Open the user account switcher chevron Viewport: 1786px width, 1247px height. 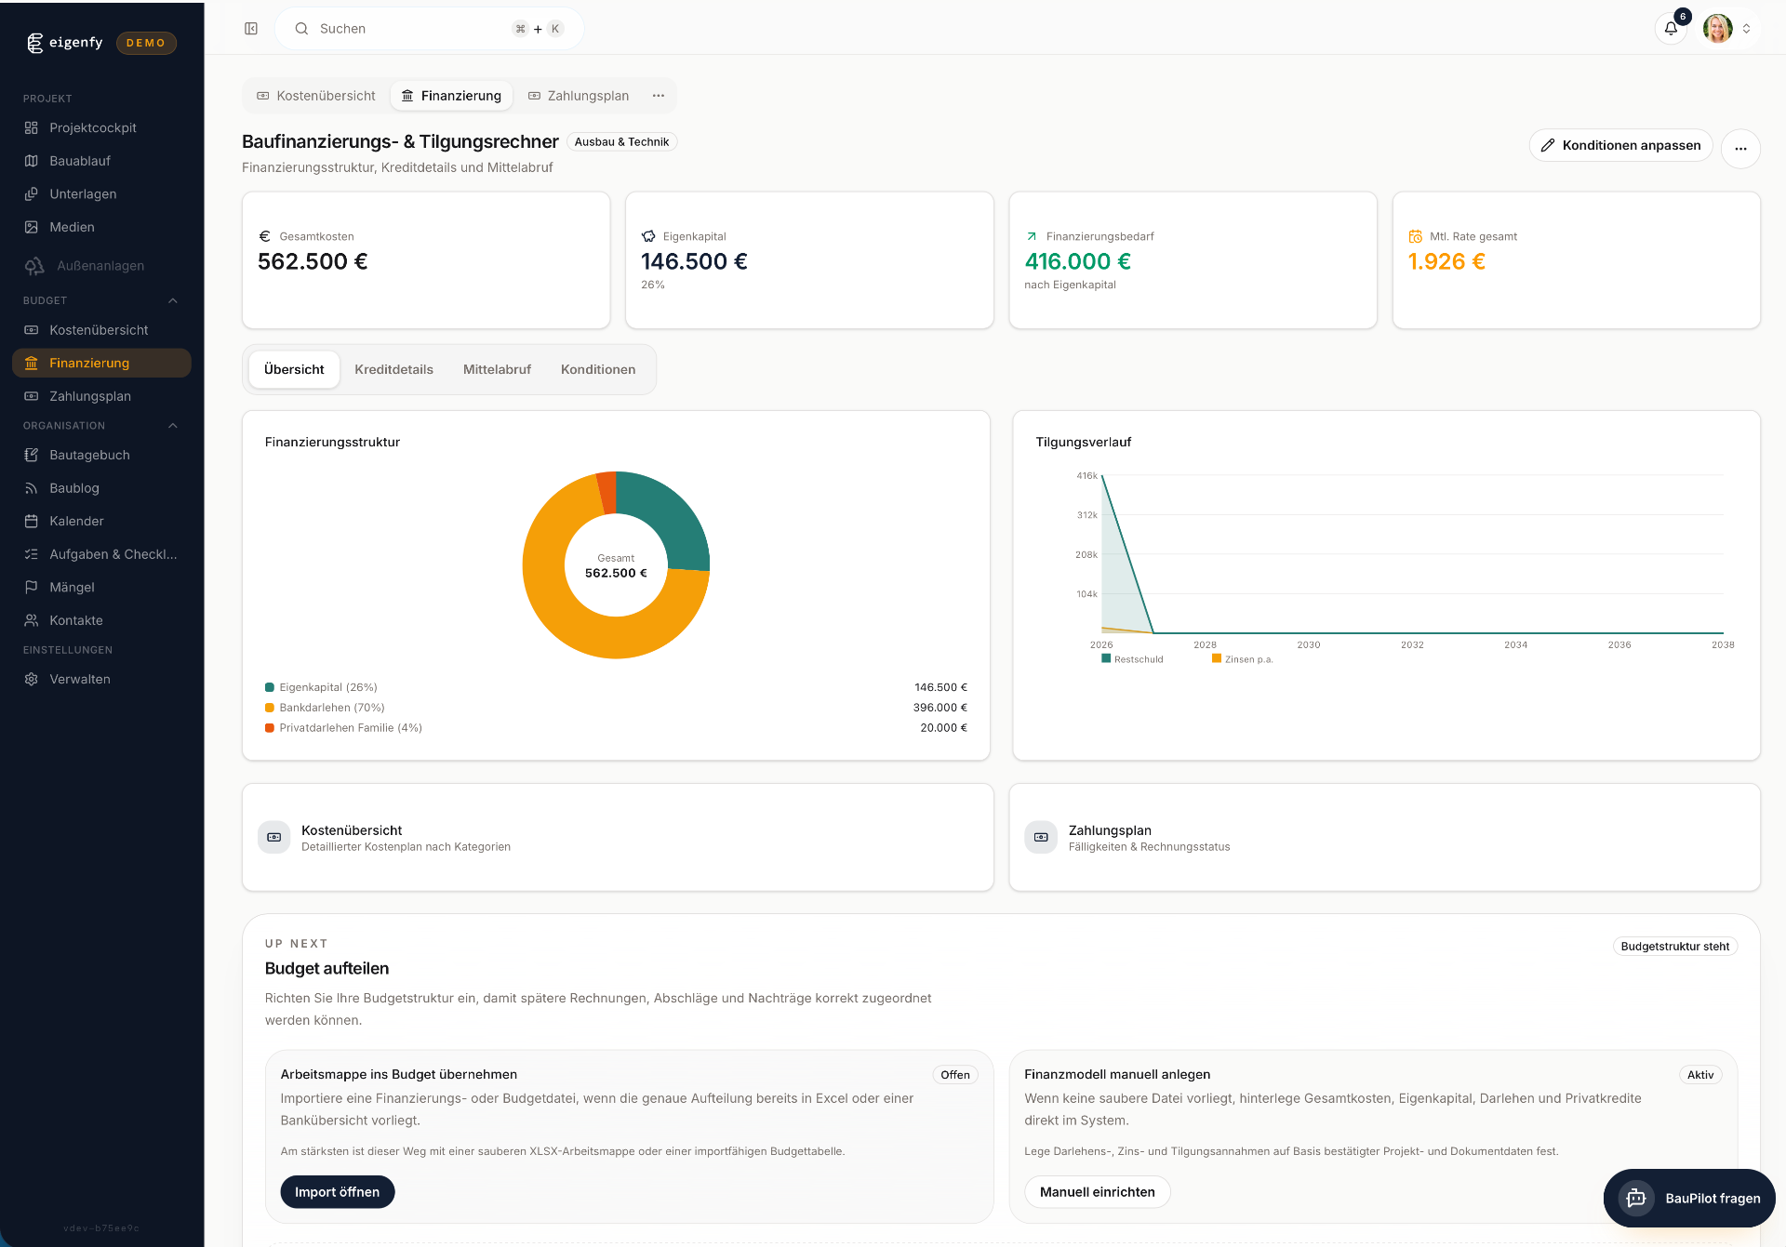[x=1747, y=29]
